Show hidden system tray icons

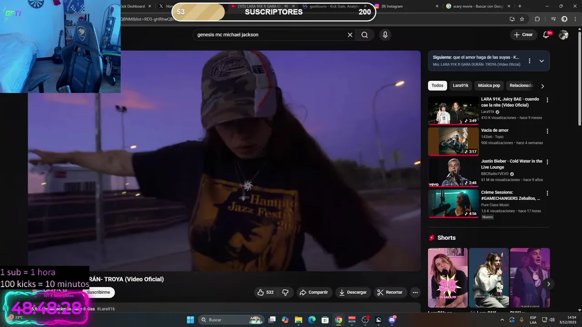502,320
